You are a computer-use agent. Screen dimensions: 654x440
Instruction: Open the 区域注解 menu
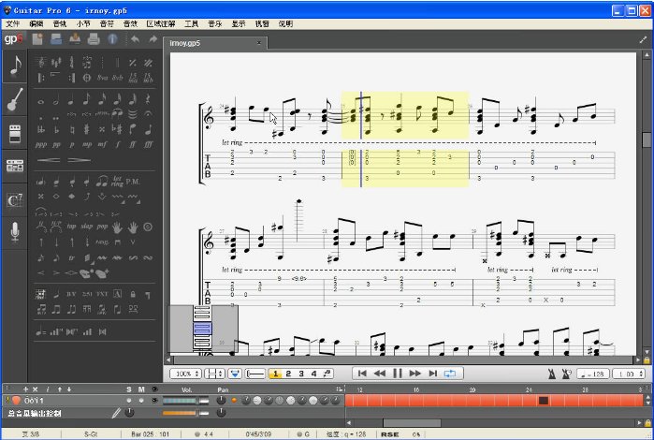(161, 23)
